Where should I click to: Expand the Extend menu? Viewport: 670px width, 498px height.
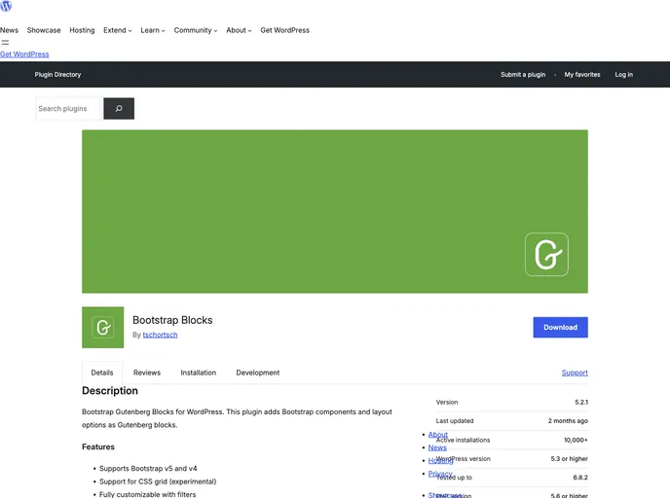click(118, 30)
